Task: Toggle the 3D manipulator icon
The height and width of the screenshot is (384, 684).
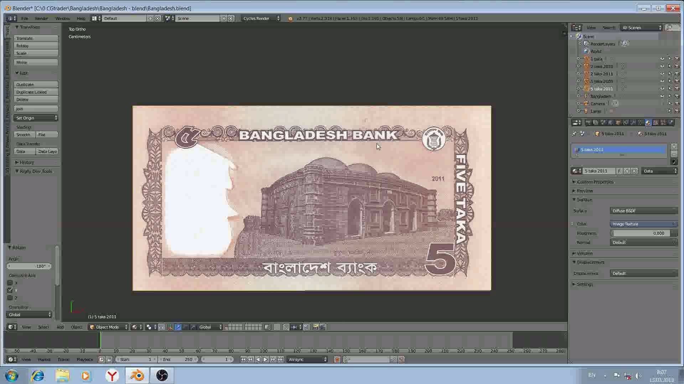Action: [170, 327]
